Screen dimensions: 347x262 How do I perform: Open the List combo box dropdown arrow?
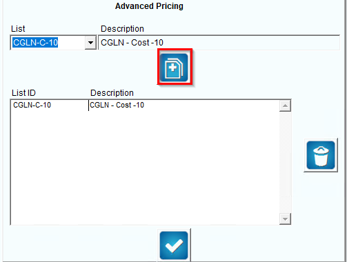90,43
